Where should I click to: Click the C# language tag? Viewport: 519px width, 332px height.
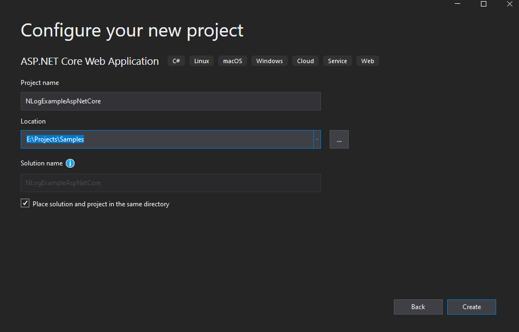point(176,61)
